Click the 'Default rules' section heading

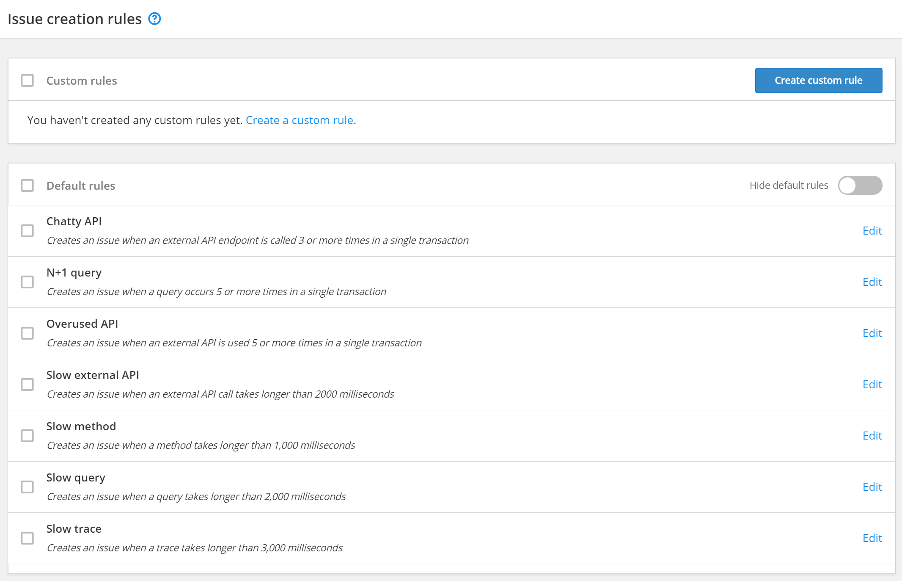point(81,185)
